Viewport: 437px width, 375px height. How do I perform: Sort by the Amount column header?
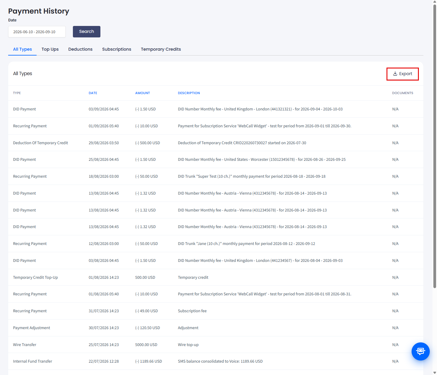142,93
